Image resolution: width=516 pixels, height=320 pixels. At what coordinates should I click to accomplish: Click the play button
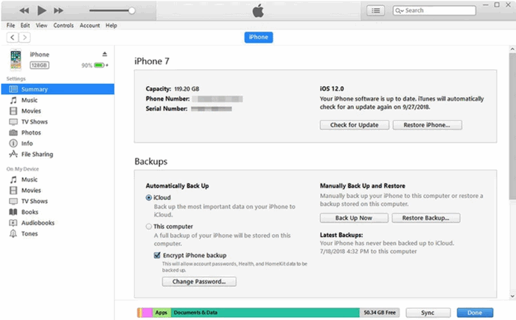41,10
